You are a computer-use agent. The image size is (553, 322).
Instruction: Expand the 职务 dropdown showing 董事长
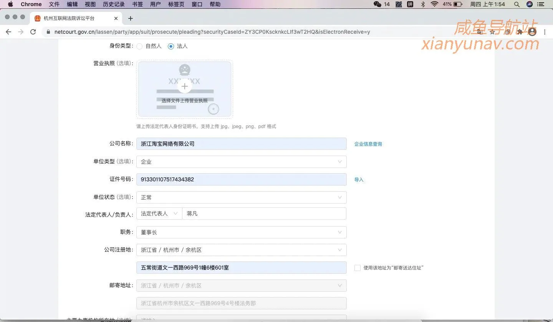[x=339, y=232]
